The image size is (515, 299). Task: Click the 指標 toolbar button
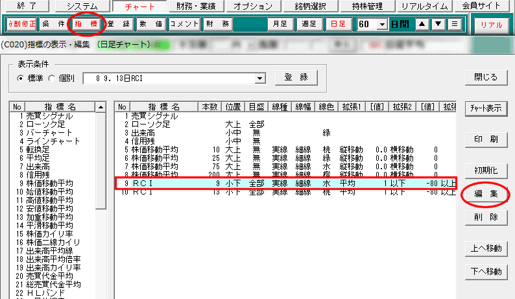(87, 23)
